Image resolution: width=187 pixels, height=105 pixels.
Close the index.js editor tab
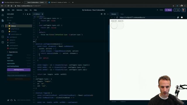(x=42, y=14)
